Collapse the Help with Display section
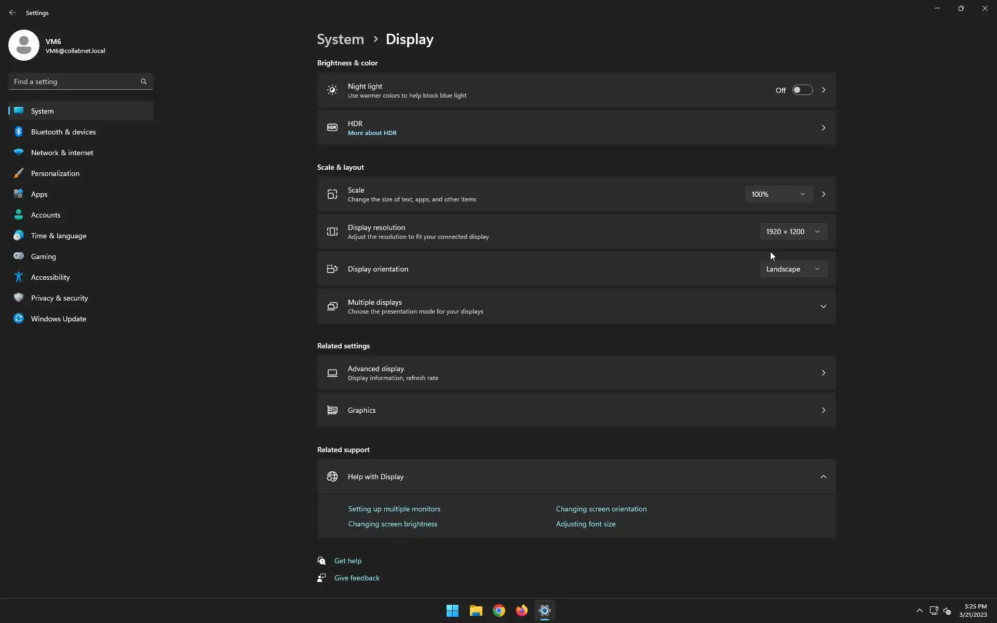Screen dimensions: 997x623 (823, 477)
